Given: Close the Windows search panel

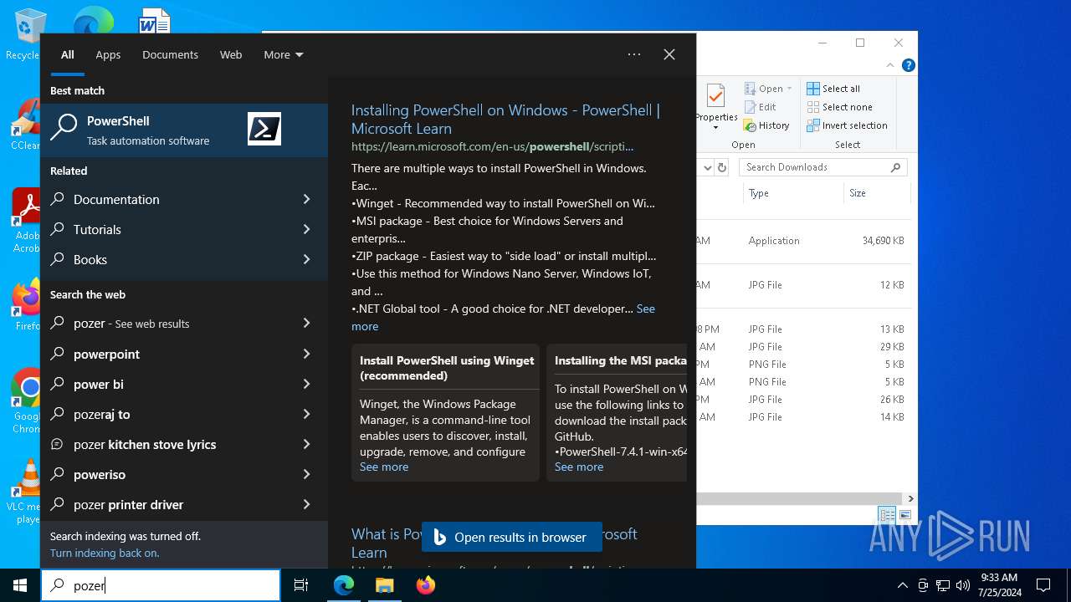Looking at the screenshot, I should coord(669,54).
